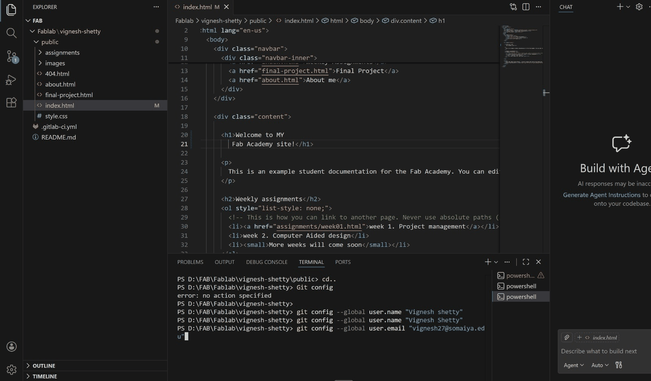Open new chat dropdown arrow
Image resolution: width=651 pixels, height=381 pixels.
[628, 7]
